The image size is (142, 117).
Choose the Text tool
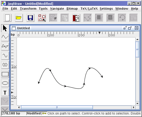(5, 93)
